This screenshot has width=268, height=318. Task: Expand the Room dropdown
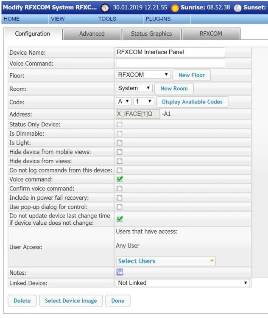click(x=134, y=88)
